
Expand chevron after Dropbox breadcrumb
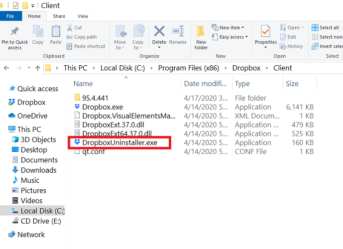(x=267, y=68)
